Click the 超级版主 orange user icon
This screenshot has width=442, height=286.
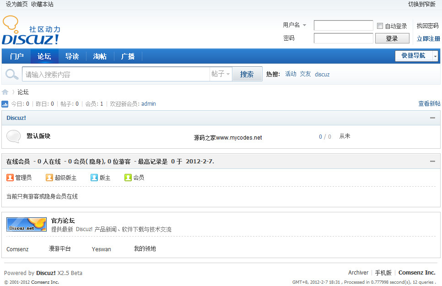point(49,178)
